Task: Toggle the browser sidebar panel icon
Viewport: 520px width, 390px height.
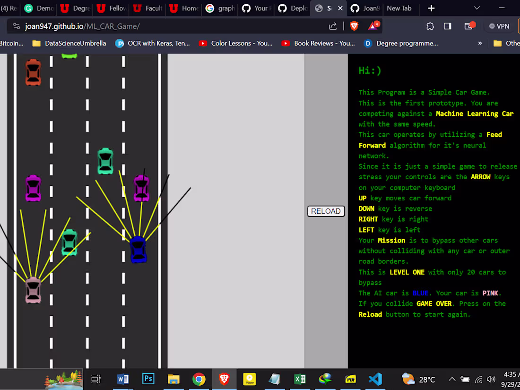Action: coord(447,26)
